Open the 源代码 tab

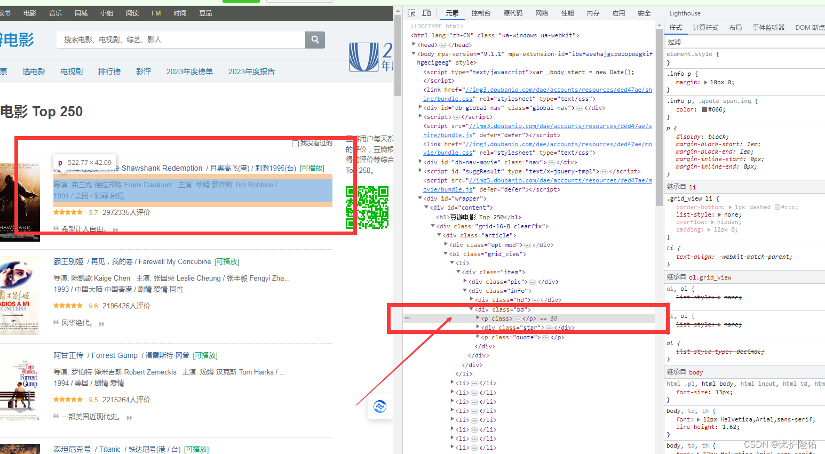tap(513, 13)
